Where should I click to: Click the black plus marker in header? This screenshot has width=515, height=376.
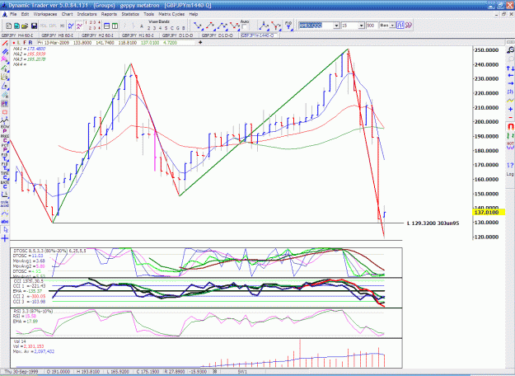[x=200, y=42]
